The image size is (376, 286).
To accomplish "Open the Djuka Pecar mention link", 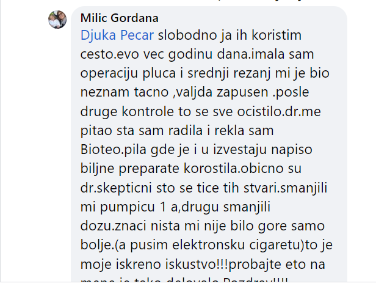I will tap(118, 35).
